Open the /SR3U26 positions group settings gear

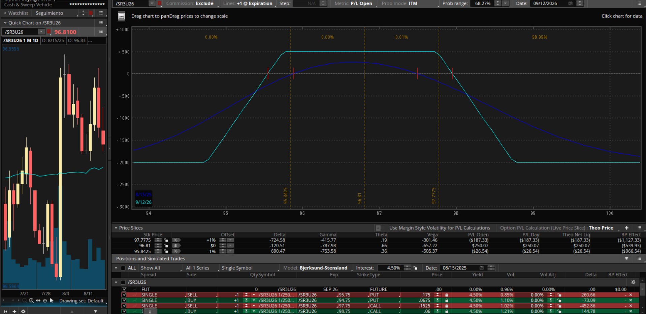(633, 282)
